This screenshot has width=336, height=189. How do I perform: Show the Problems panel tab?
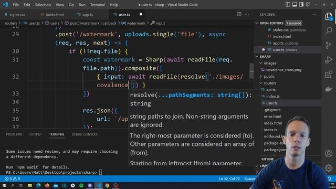[14, 134]
